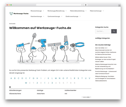Open post Effiziente Reinigung Techniken
Image resolution: width=126 pixels, height=107 pixels.
105,79
